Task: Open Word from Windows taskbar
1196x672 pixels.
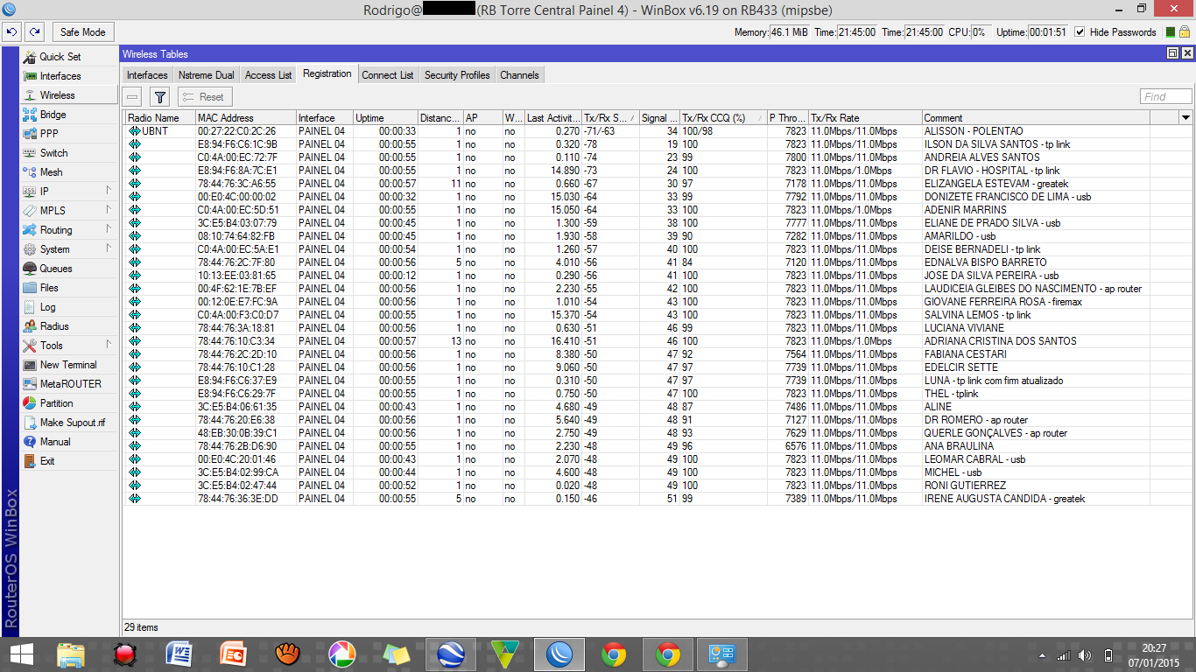Action: (x=179, y=654)
